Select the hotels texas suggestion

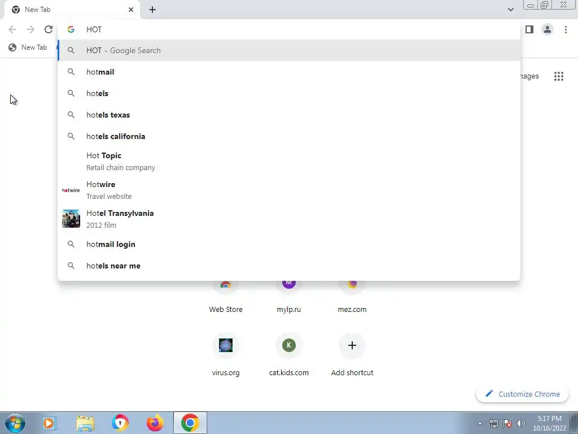[x=290, y=115]
